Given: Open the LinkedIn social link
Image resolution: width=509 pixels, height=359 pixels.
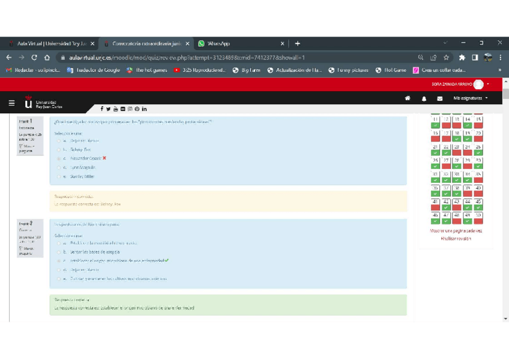Looking at the screenshot, I should (x=144, y=109).
